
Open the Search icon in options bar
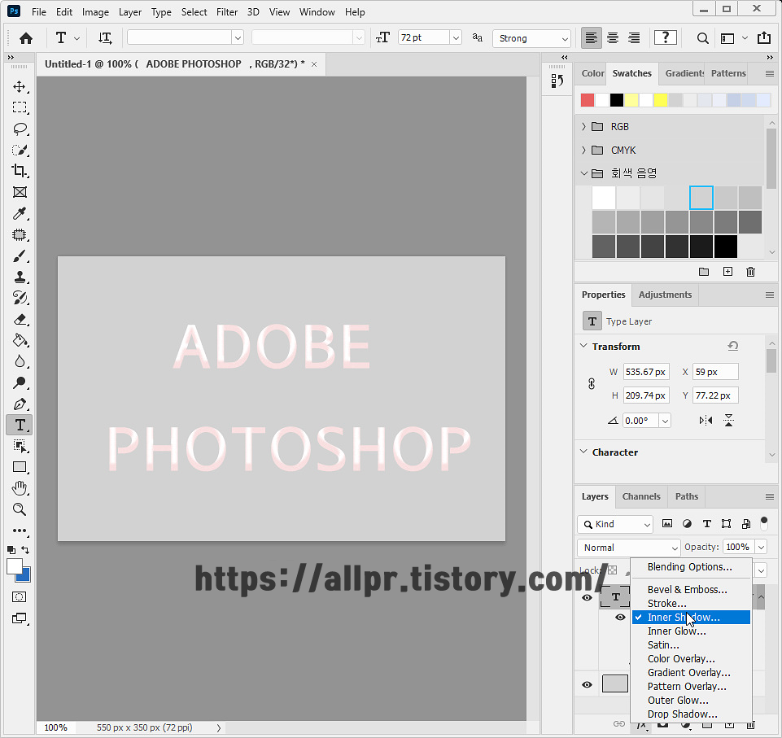click(x=702, y=38)
